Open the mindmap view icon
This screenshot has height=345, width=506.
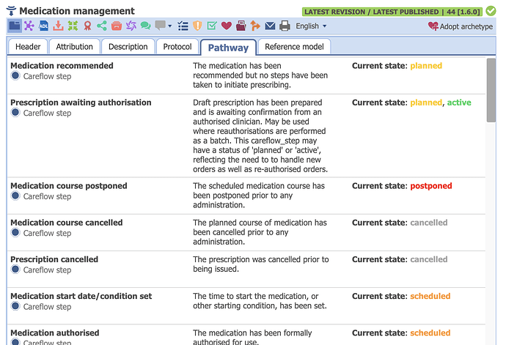tap(29, 26)
